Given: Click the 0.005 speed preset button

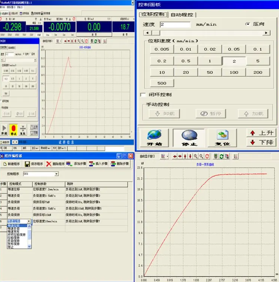Looking at the screenshot, I should tap(161, 50).
